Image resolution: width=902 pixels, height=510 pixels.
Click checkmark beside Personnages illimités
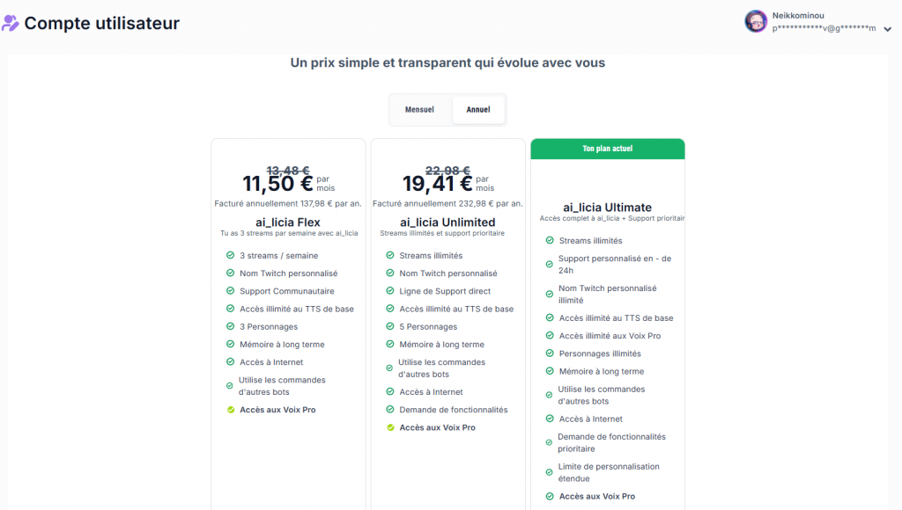click(550, 353)
